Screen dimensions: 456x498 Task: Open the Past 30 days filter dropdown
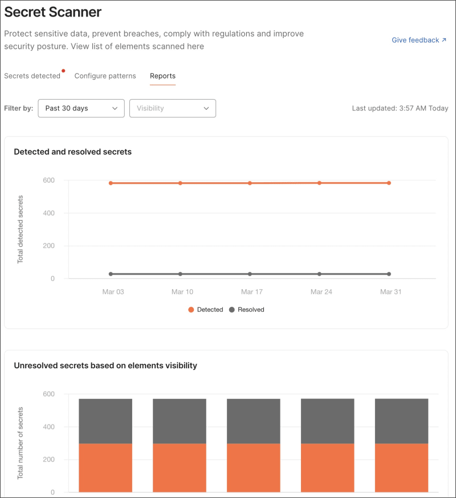coord(81,108)
